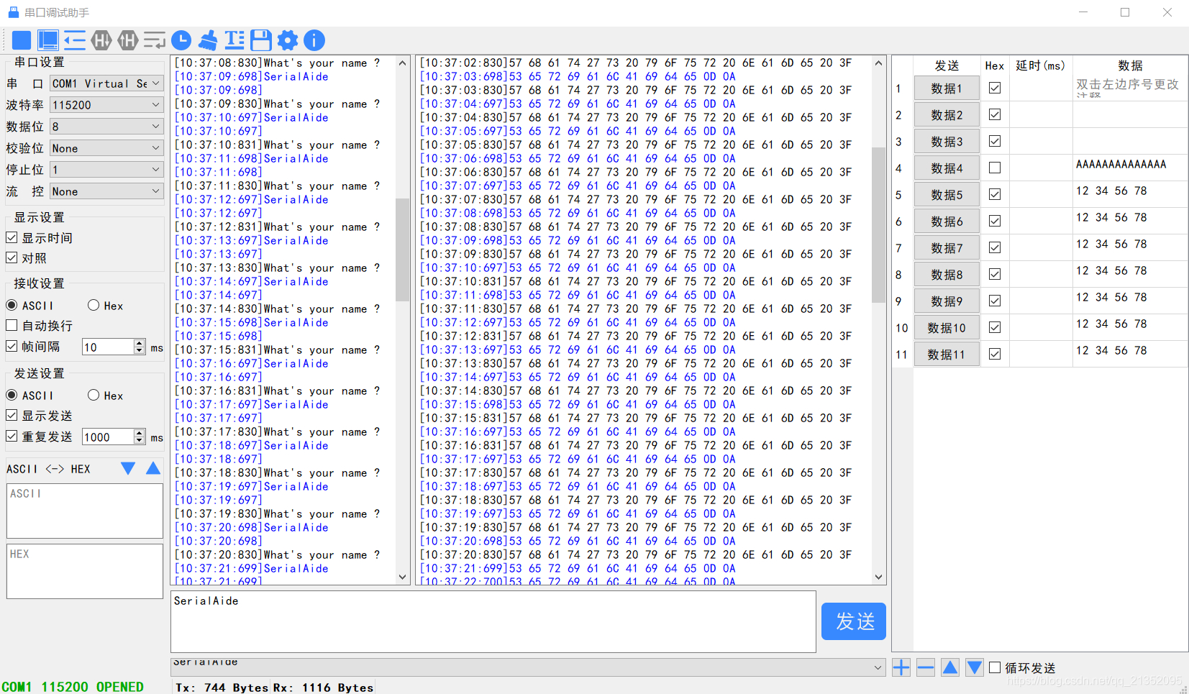The image size is (1189, 694).
Task: Clear the receive window with broom icon
Action: coord(208,40)
